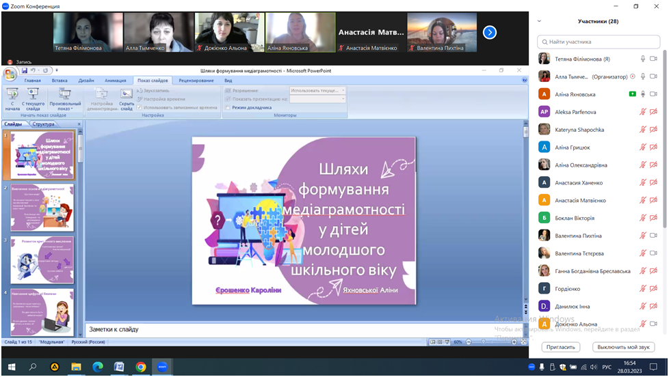This screenshot has width=669, height=377.
Task: Open Google Chrome from the taskbar
Action: (140, 367)
